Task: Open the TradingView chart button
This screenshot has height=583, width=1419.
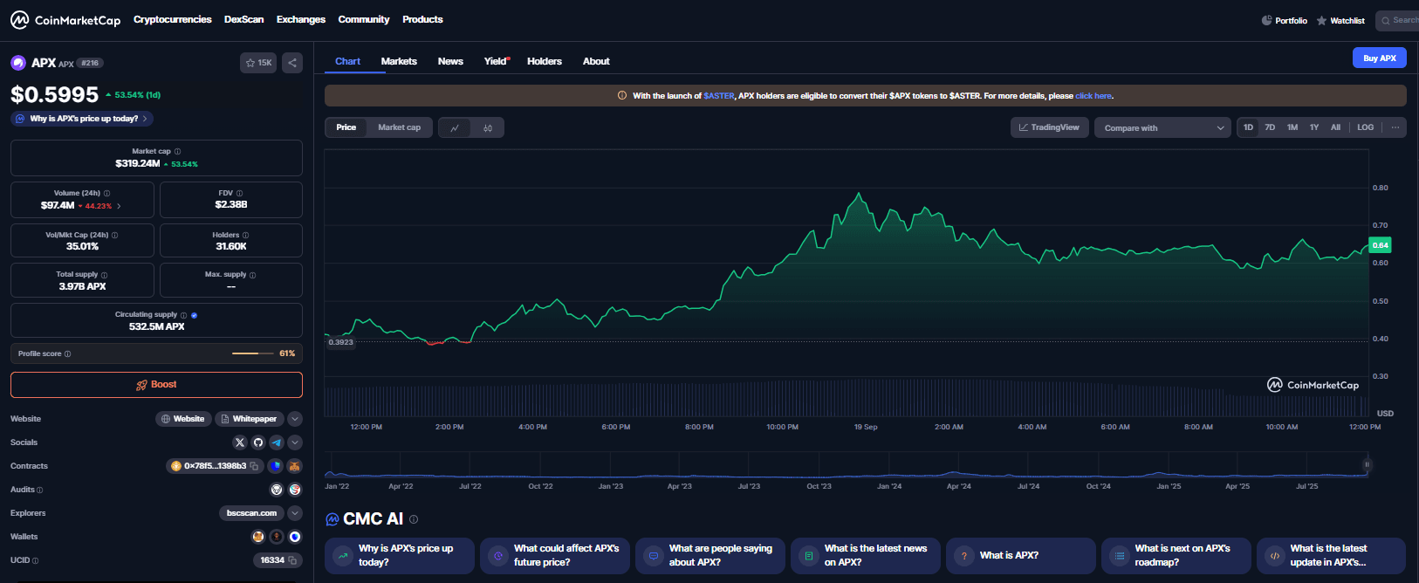Action: tap(1049, 127)
